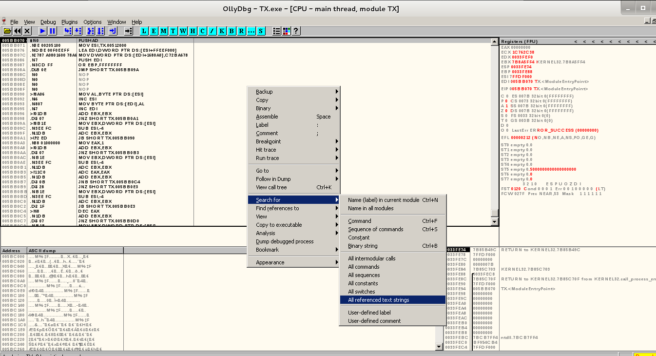Image resolution: width=656 pixels, height=356 pixels.
Task: Open Patches window with slash icon
Action: pos(212,31)
